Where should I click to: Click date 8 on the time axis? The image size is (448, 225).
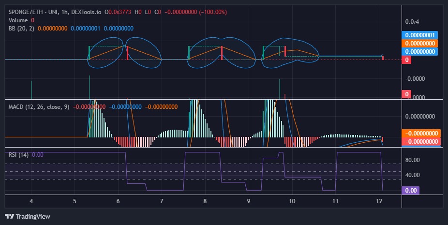click(x=205, y=201)
